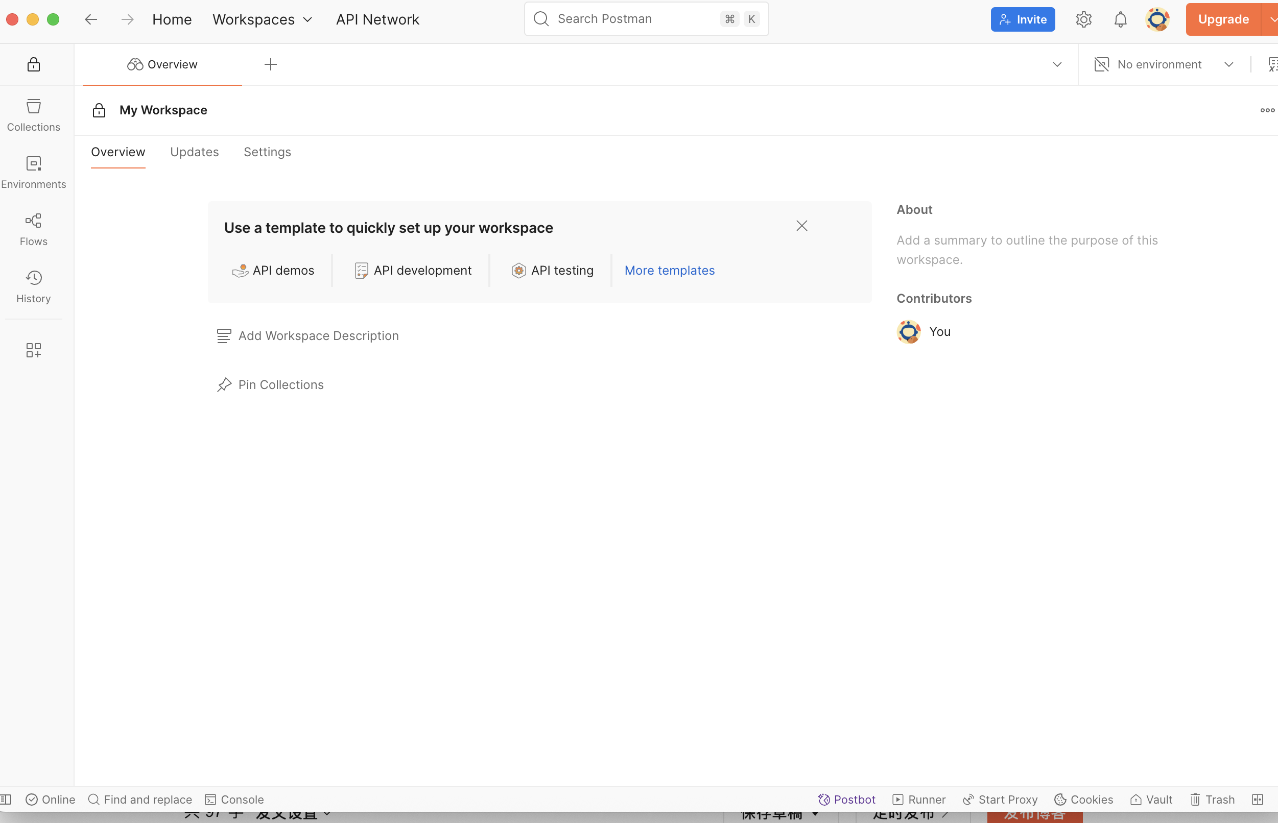Click the orange Upgrade button
The height and width of the screenshot is (823, 1278).
(x=1223, y=19)
